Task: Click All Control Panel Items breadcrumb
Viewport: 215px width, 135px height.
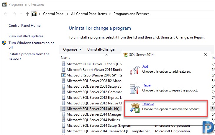Action: coord(89,14)
